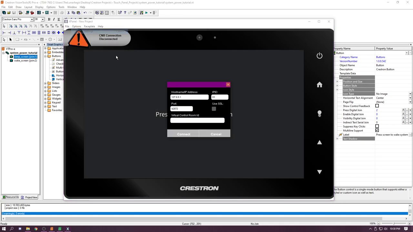413x232 pixels.
Task: Click the New project icon in toolbar
Action: coord(4,13)
